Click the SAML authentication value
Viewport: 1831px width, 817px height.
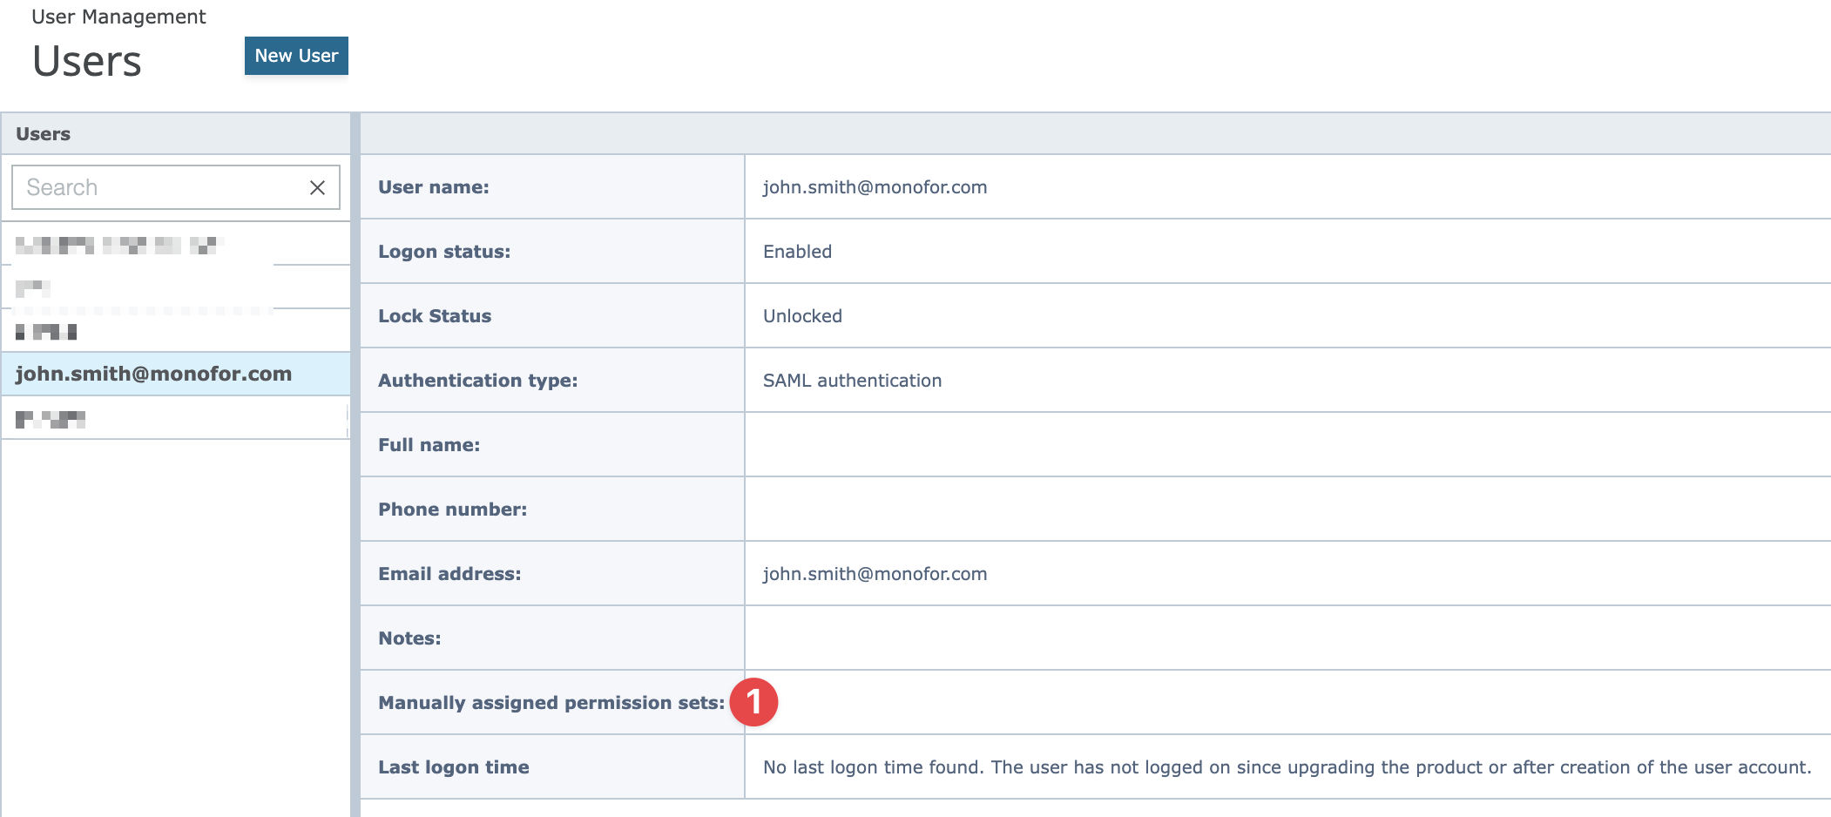pyautogui.click(x=851, y=380)
